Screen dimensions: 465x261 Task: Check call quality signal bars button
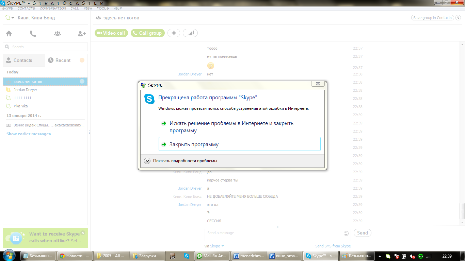coord(190,33)
